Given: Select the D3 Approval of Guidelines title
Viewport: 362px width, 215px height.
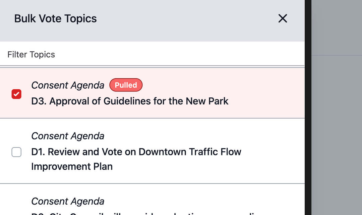Looking at the screenshot, I should coord(130,101).
